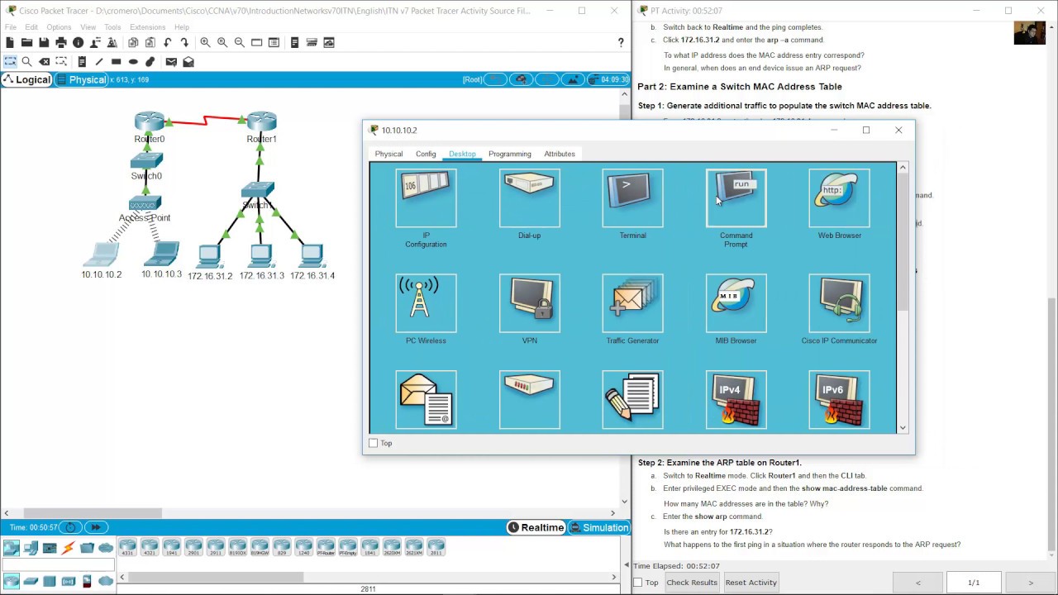
Task: Click the Access Point device
Action: pyautogui.click(x=145, y=203)
